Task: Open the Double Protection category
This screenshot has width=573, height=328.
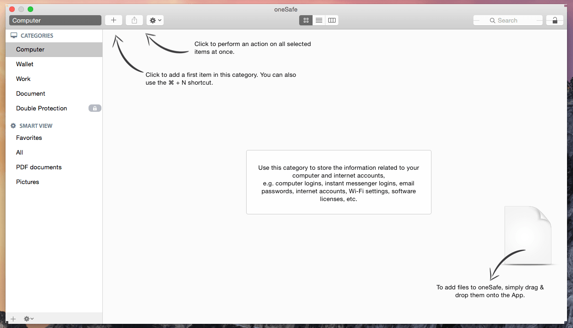Action: coord(54,109)
